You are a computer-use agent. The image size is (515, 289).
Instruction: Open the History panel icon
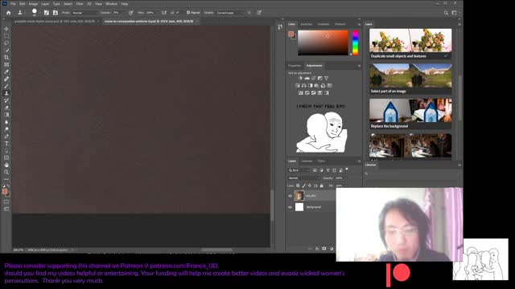pyautogui.click(x=280, y=26)
